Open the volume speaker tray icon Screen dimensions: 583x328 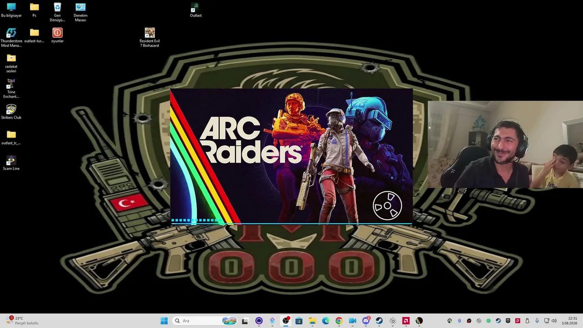pos(554,321)
